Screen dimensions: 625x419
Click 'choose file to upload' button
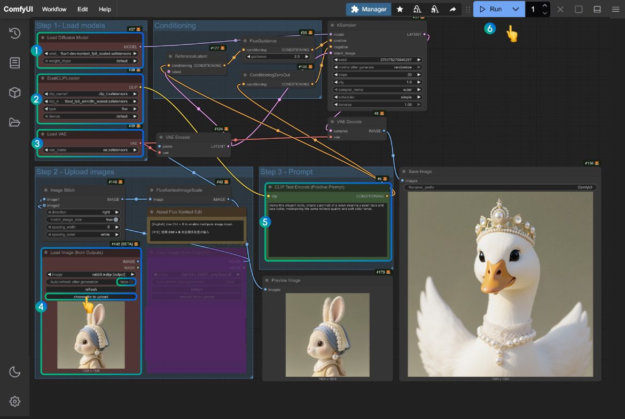click(91, 297)
